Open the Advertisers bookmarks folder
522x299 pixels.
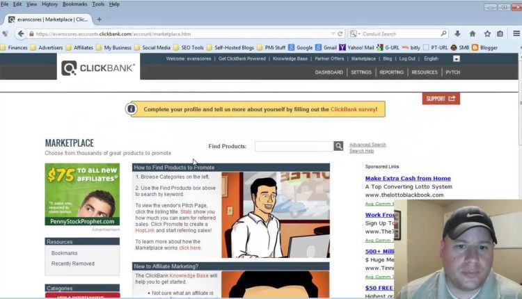click(x=46, y=47)
